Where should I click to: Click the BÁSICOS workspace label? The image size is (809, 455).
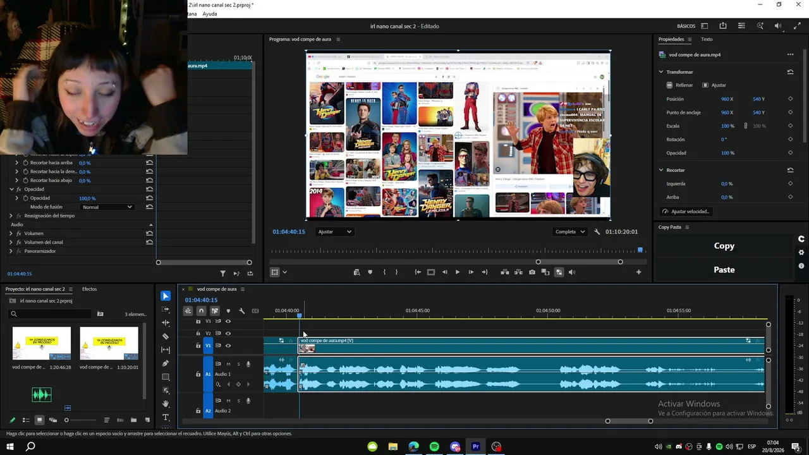[x=686, y=26]
